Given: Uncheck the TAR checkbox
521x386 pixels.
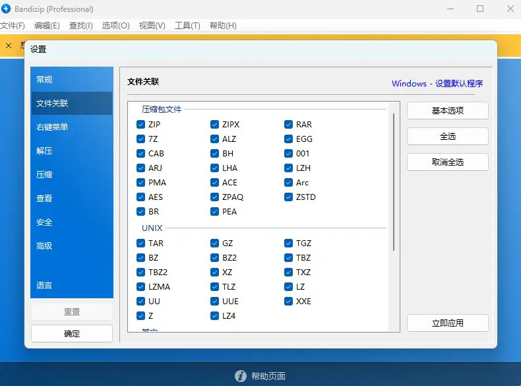Looking at the screenshot, I should click(140, 243).
